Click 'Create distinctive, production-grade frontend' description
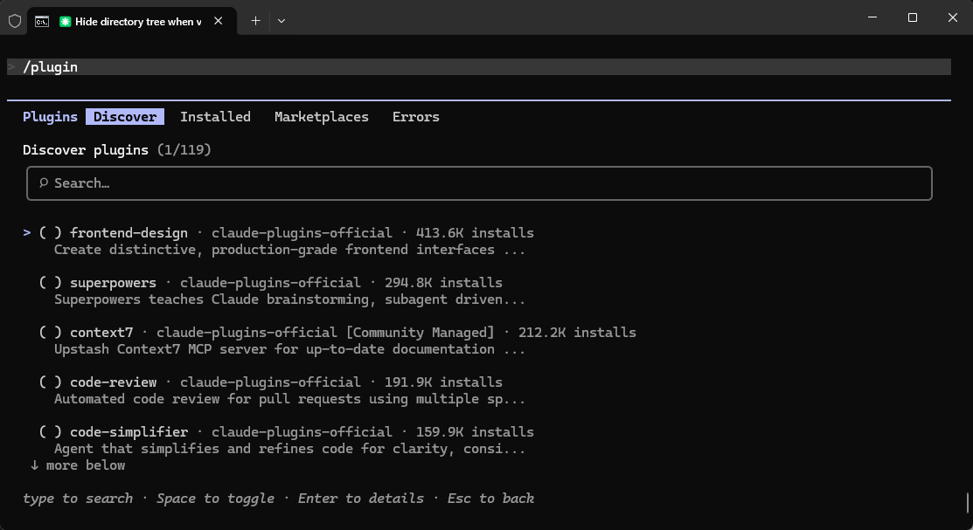Image resolution: width=973 pixels, height=530 pixels. (x=289, y=250)
